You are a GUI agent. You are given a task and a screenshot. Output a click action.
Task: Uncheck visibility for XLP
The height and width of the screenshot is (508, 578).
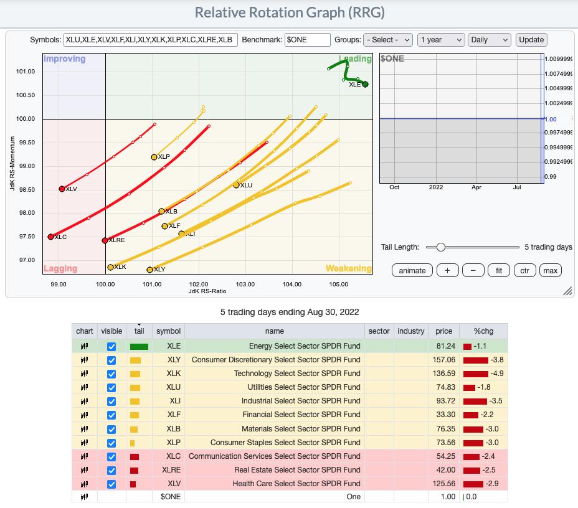click(111, 443)
